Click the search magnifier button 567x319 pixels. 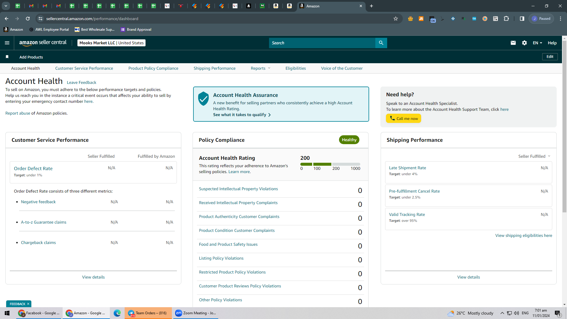pos(381,43)
